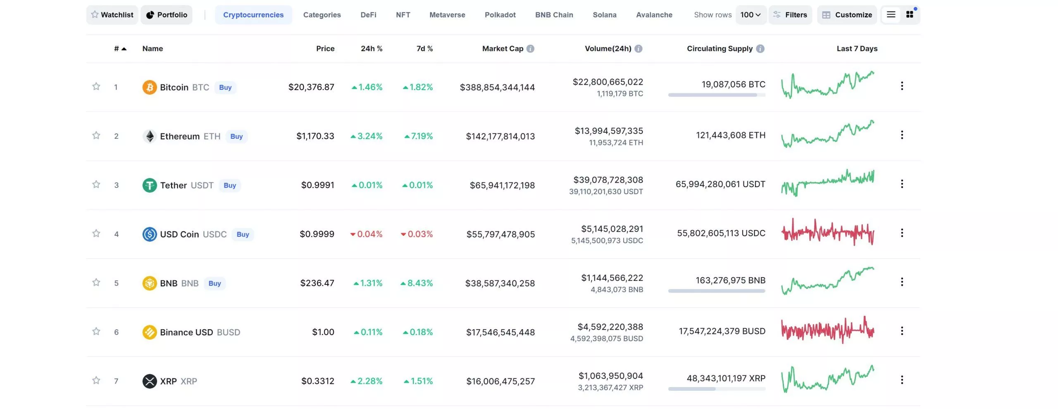This screenshot has width=1058, height=409.
Task: Star XRP to add to watchlist
Action: pyautogui.click(x=96, y=380)
